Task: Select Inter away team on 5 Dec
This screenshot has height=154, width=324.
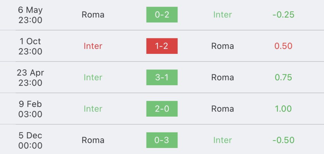Action: (x=222, y=140)
